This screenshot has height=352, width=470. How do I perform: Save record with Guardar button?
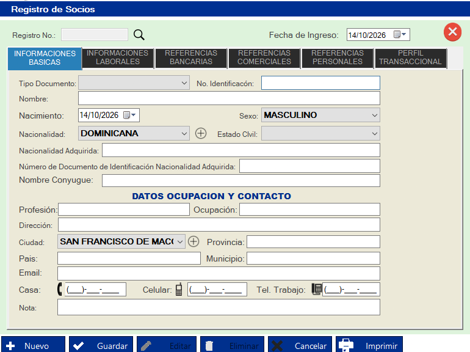101,345
